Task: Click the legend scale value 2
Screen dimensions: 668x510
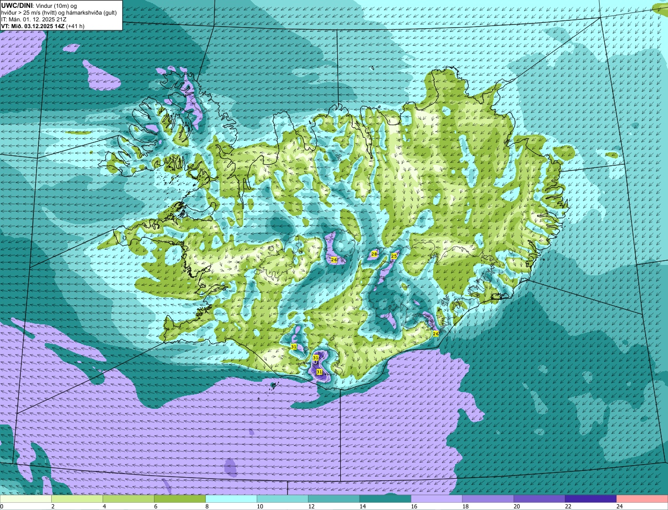Action: click(x=53, y=506)
